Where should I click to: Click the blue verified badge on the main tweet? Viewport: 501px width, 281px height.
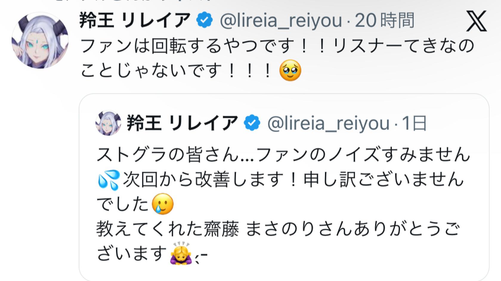click(204, 21)
